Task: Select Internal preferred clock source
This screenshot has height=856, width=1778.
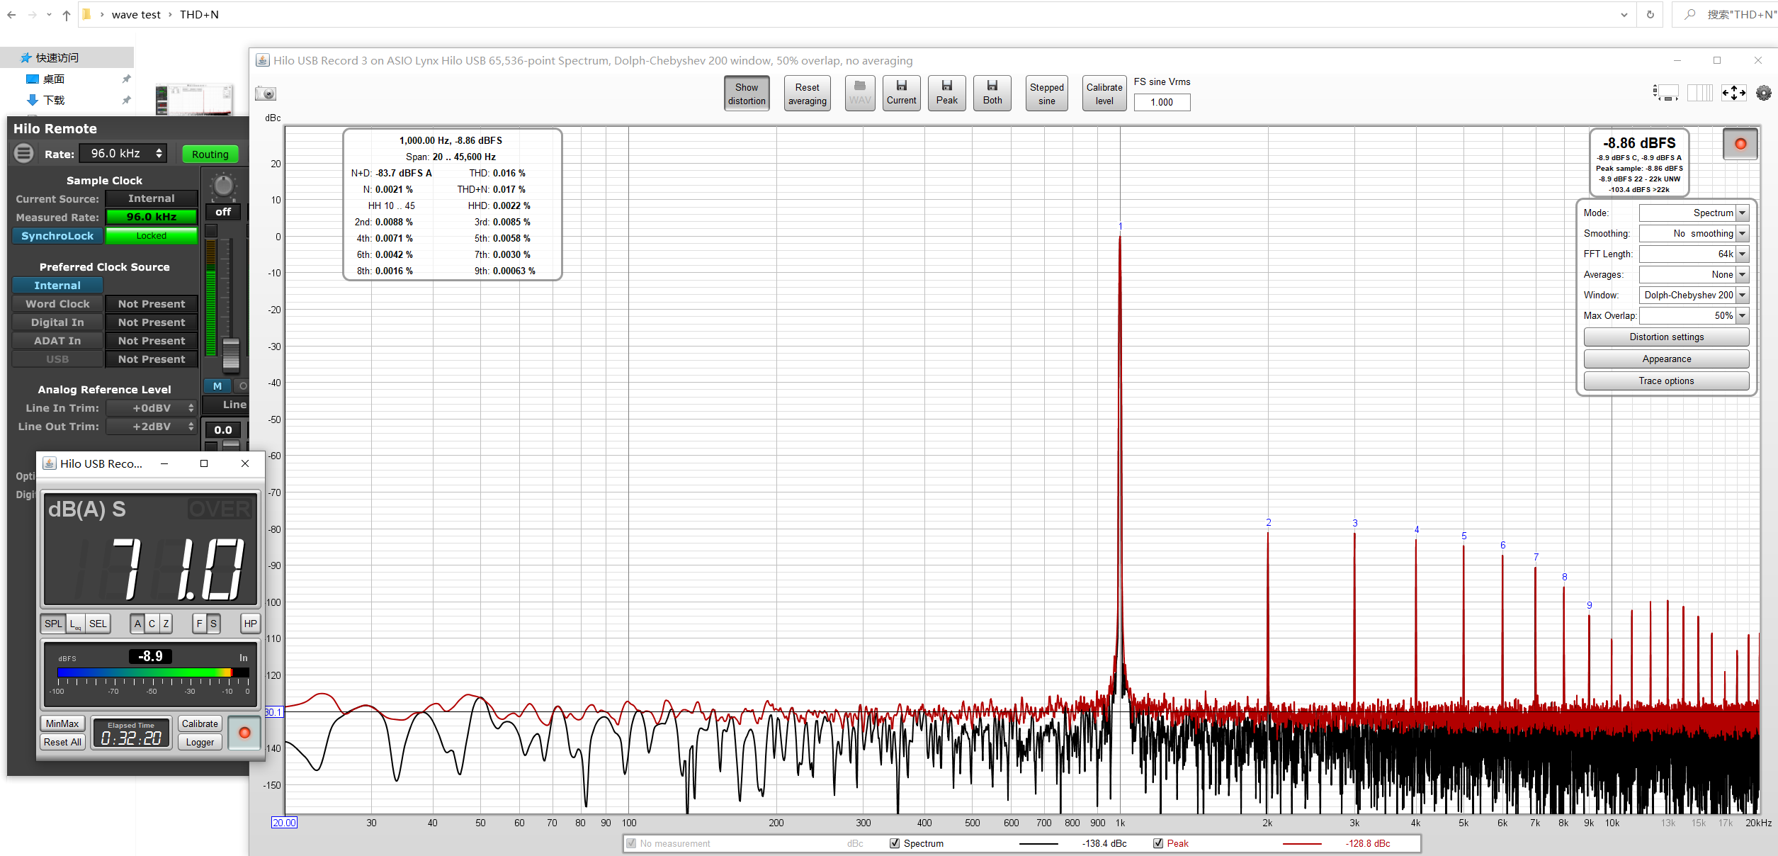Action: 57,285
